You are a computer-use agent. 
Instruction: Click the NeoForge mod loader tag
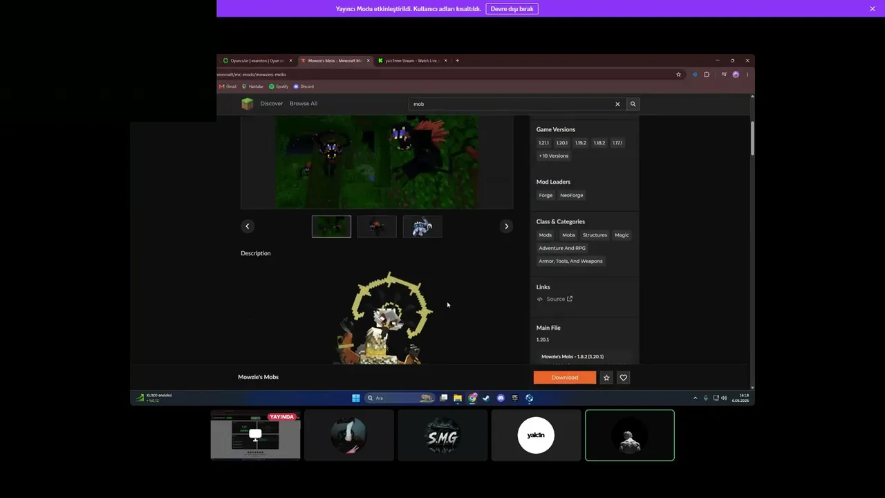(572, 195)
